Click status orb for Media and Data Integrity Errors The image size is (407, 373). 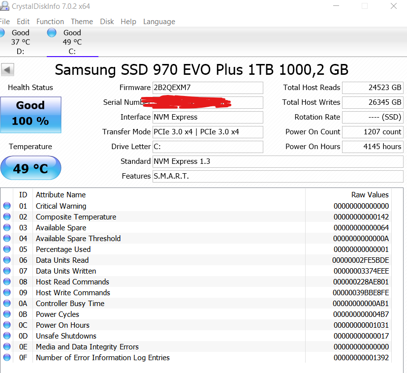7,346
